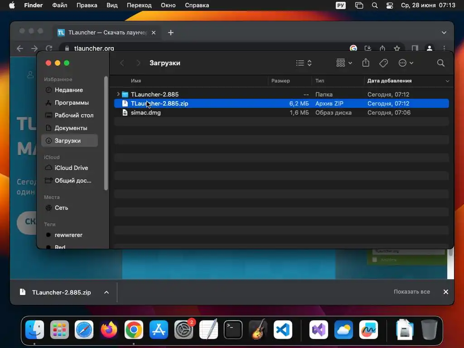Viewport: 464px width, 348px height.
Task: Open GarageBand in the Dock
Action: click(x=258, y=329)
